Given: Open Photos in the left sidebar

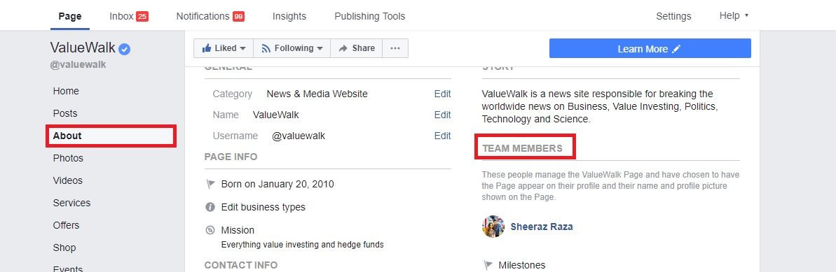Looking at the screenshot, I should (x=68, y=158).
